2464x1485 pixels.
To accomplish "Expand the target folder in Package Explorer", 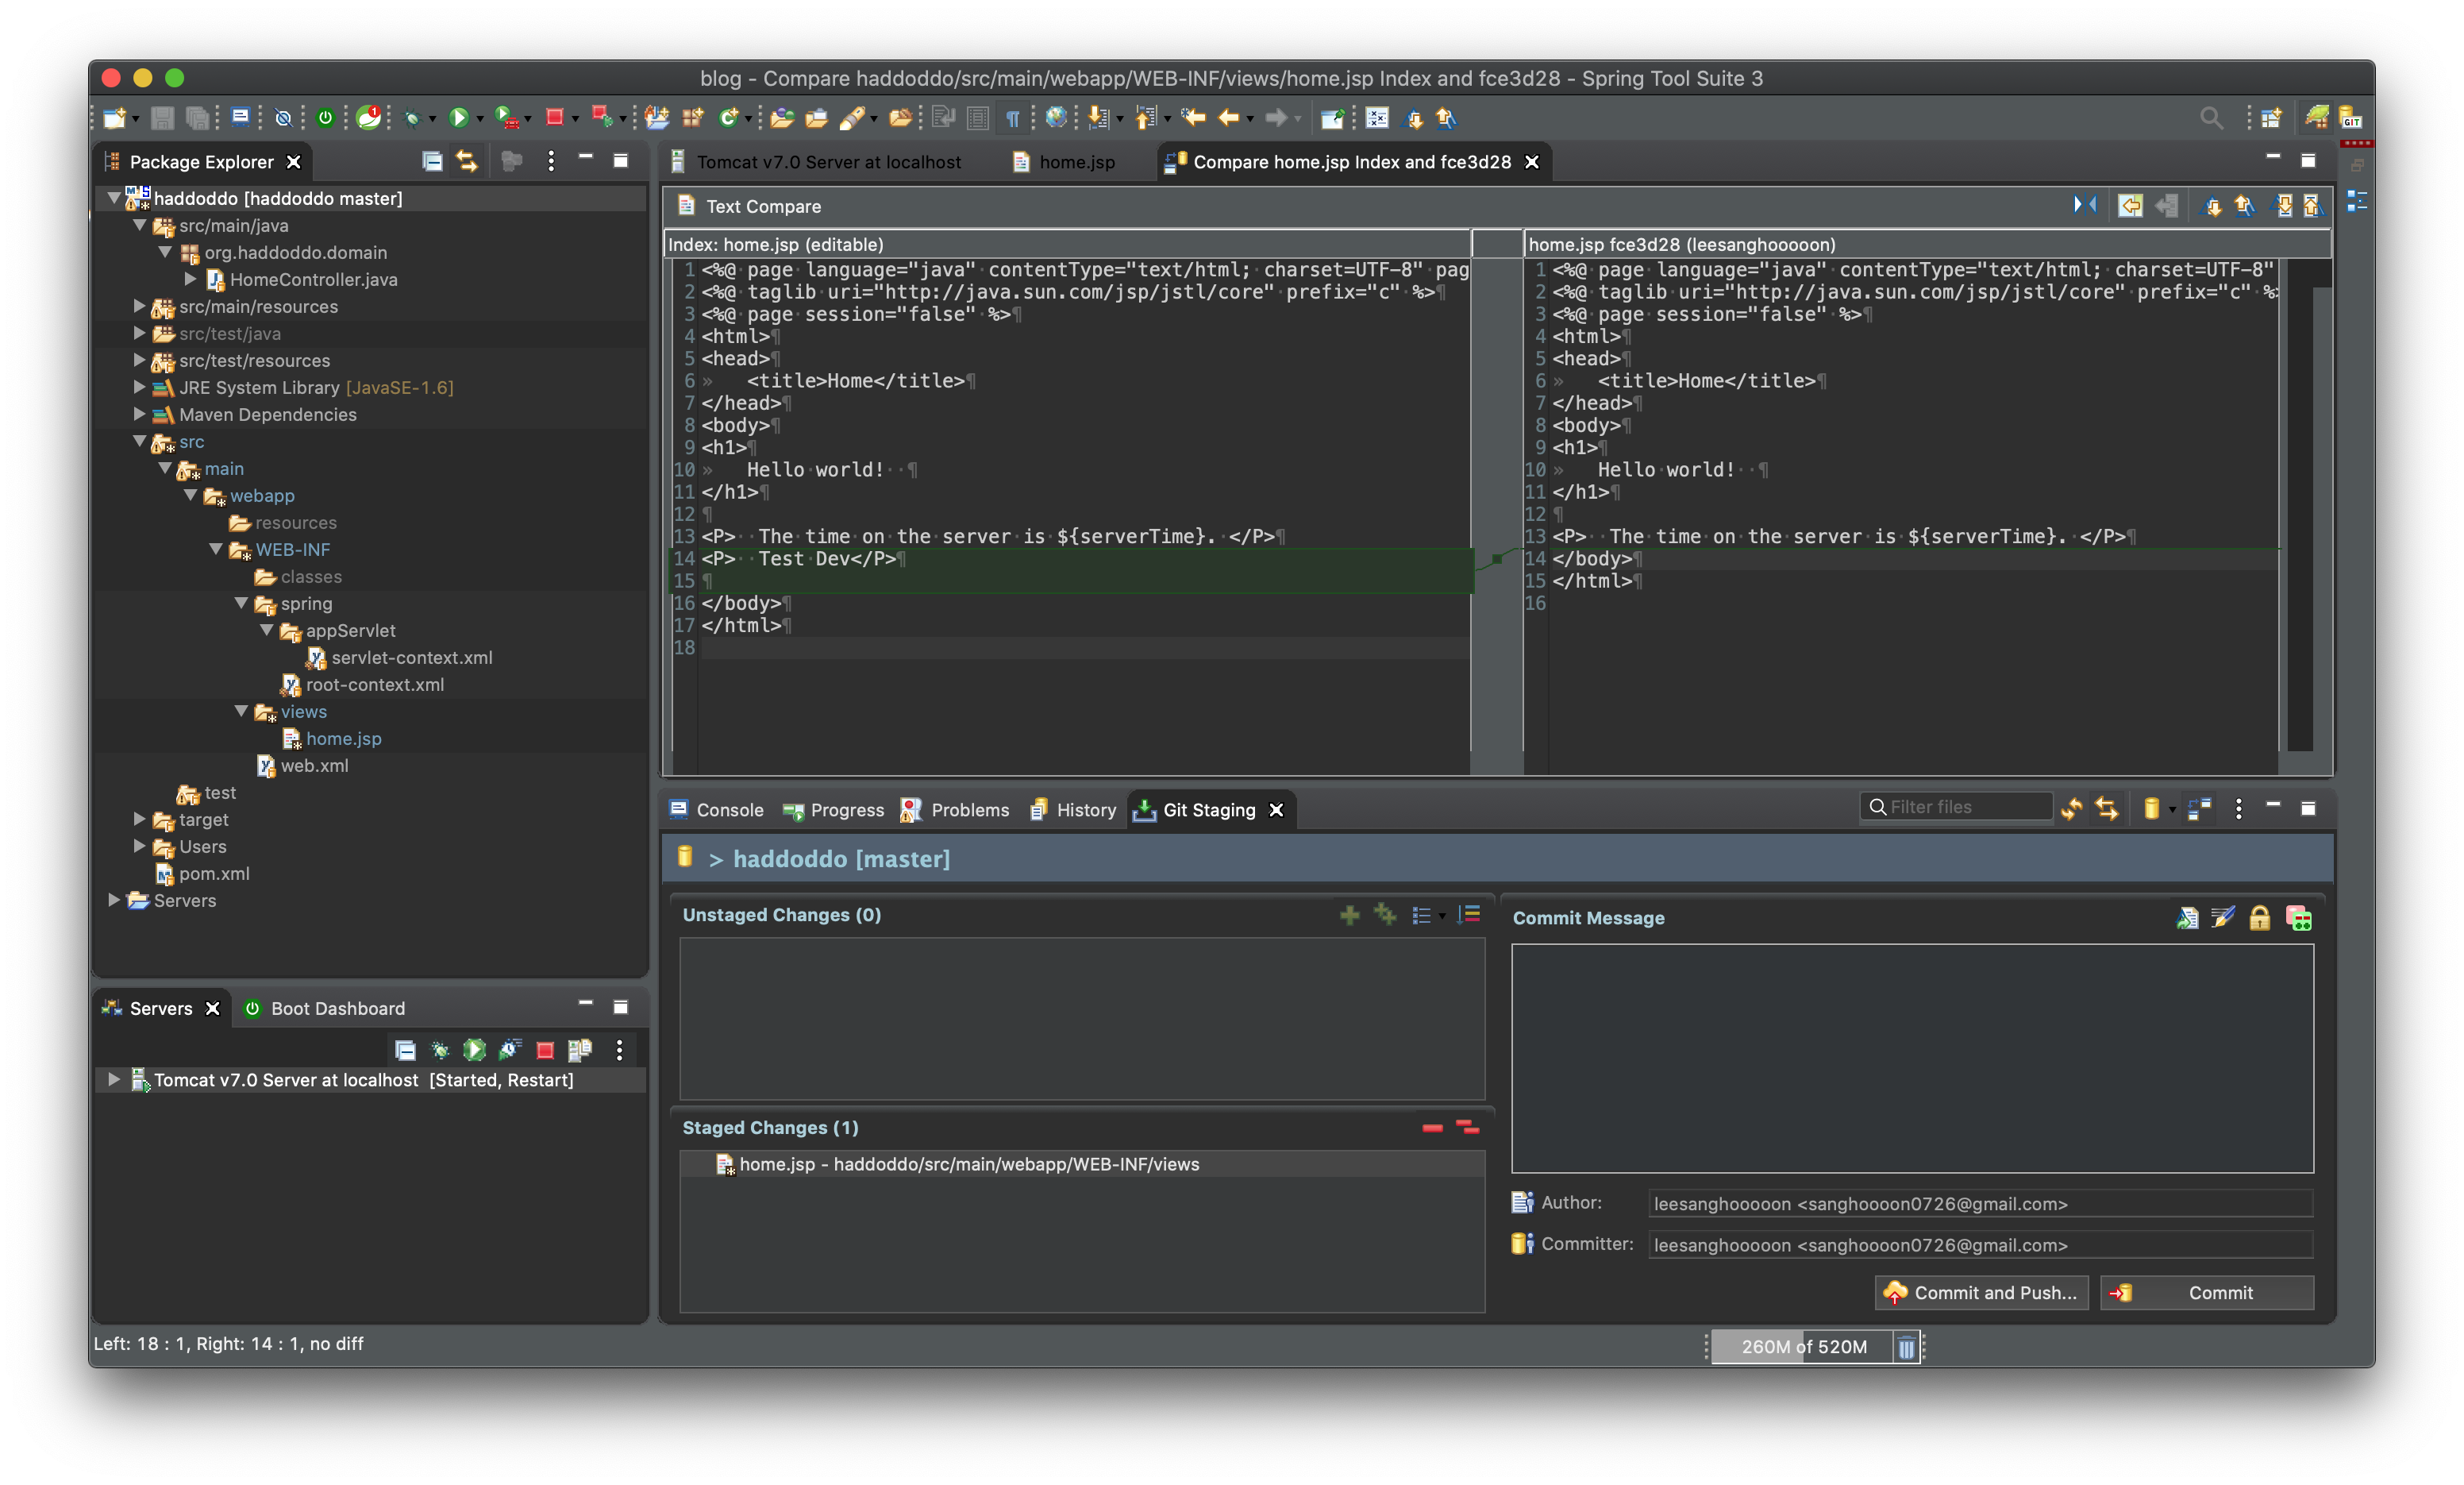I will click(140, 820).
